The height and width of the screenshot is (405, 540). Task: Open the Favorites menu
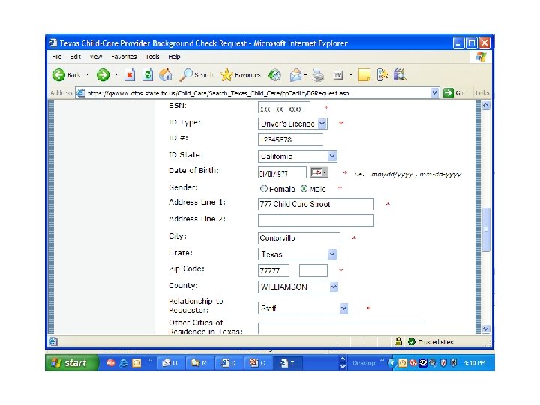(x=124, y=57)
